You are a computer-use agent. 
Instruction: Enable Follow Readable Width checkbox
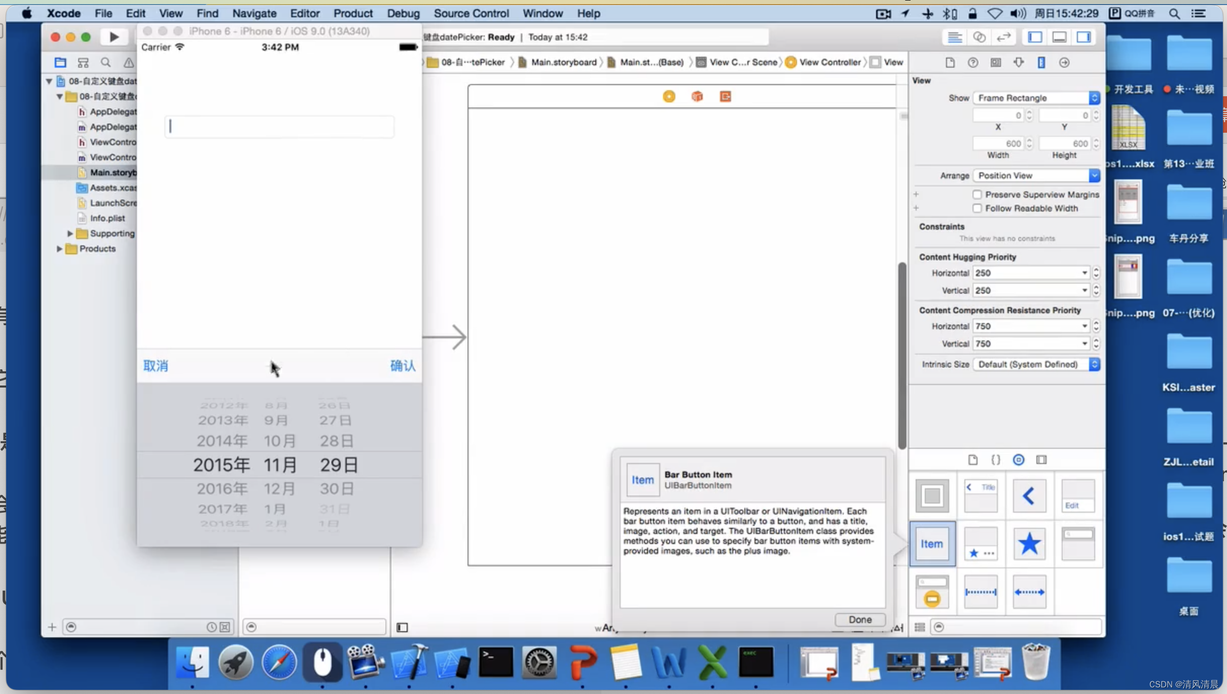click(x=977, y=208)
